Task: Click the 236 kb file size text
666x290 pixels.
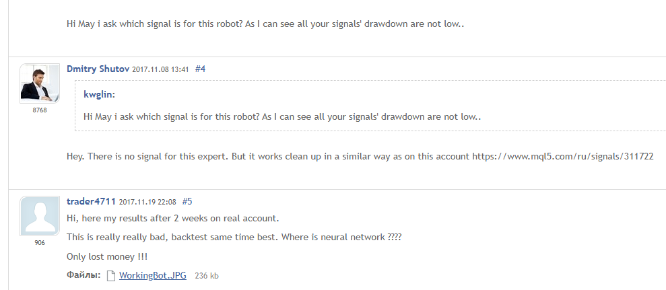Action: pos(207,276)
